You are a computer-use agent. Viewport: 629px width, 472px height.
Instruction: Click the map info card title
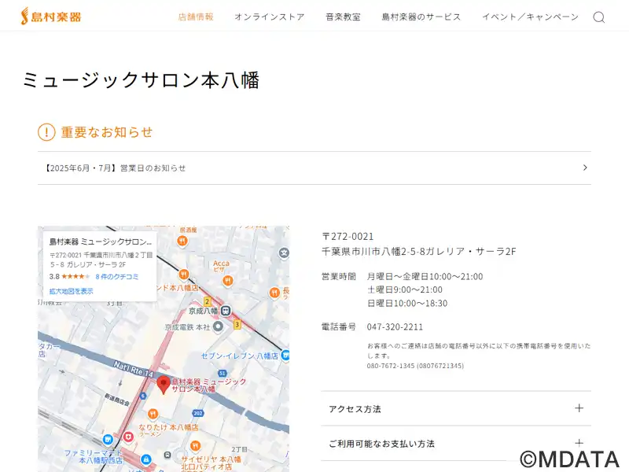coord(101,242)
